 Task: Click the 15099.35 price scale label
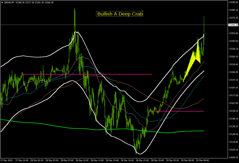click(233, 158)
